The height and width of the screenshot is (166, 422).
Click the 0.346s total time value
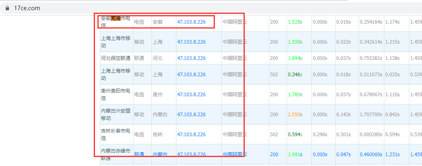click(295, 75)
